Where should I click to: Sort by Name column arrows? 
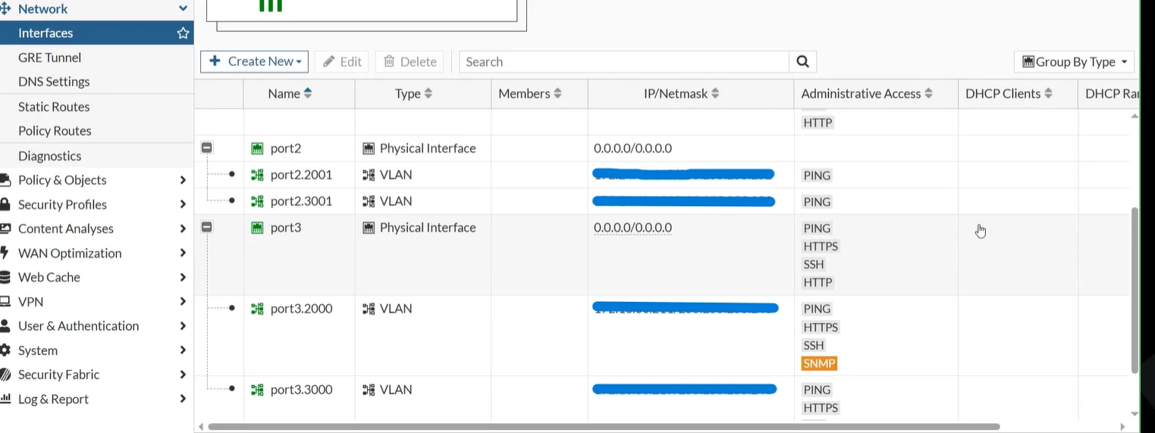tap(307, 93)
